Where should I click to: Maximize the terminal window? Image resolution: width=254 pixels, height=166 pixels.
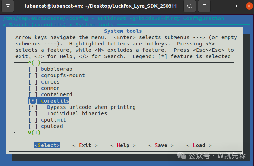coord(235,6)
